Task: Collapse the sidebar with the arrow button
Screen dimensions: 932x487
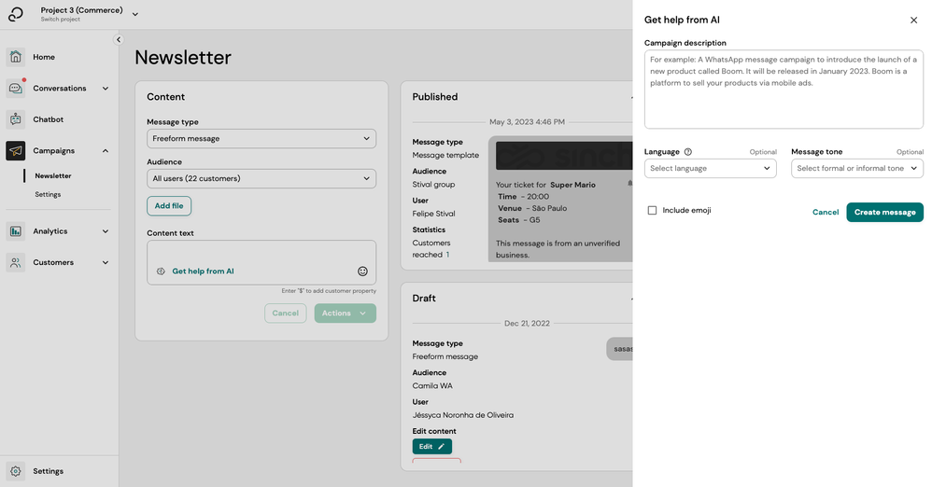Action: coord(119,40)
